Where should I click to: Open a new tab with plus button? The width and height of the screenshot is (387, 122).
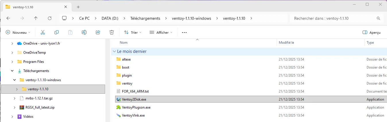78,7
